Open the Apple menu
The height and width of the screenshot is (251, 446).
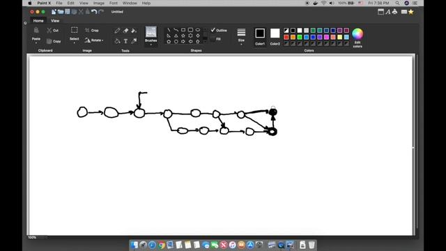pyautogui.click(x=30, y=3)
